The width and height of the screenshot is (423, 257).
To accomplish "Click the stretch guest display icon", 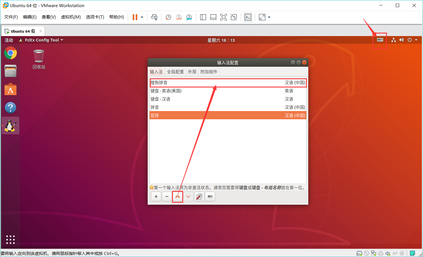I will [262, 17].
